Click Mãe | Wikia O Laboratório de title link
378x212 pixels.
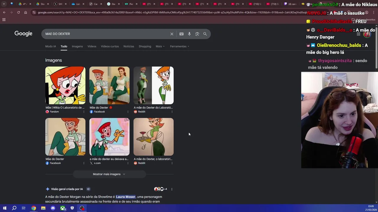tap(65, 107)
